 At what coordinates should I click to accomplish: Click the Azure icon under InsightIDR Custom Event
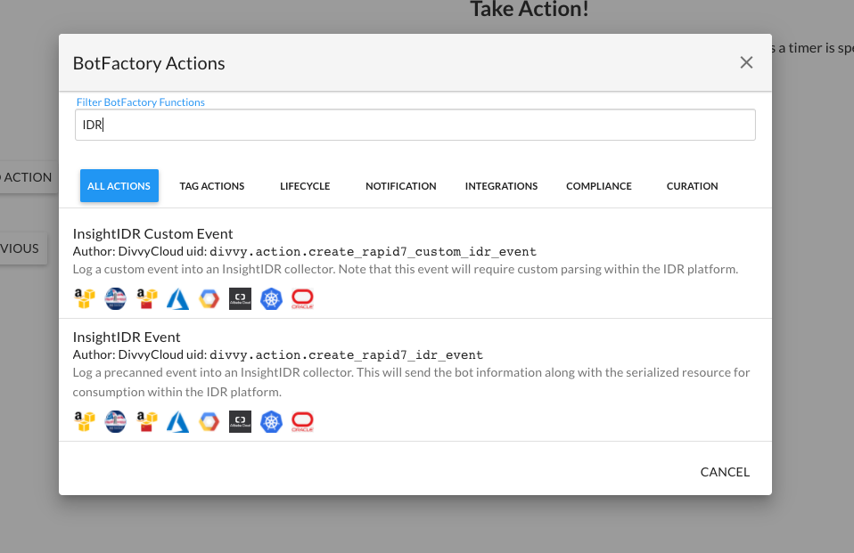pos(177,299)
